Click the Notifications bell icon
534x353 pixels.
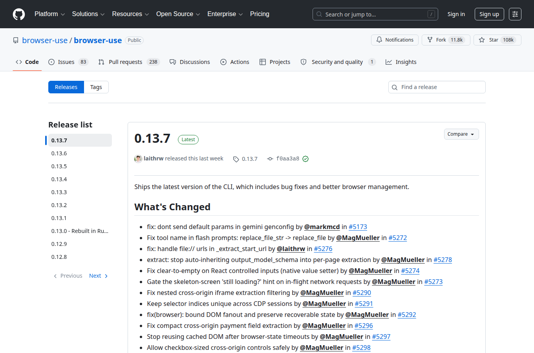[379, 40]
